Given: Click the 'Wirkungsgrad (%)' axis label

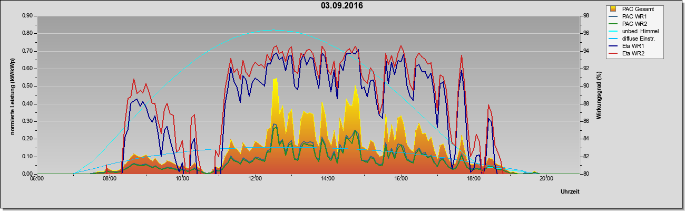Looking at the screenshot, I should (599, 95).
